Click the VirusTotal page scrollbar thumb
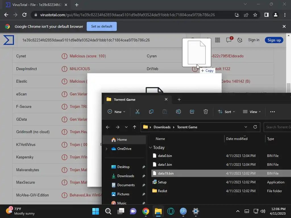The height and width of the screenshot is (218, 291). [288, 88]
